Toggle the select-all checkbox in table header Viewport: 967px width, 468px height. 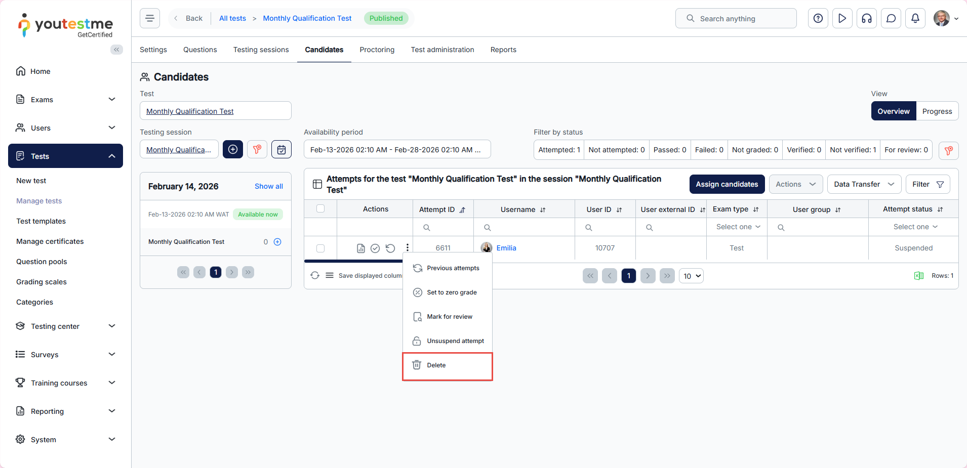[320, 208]
